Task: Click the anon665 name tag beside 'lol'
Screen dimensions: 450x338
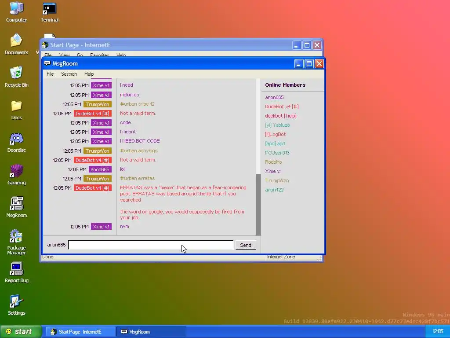Action: [100, 169]
